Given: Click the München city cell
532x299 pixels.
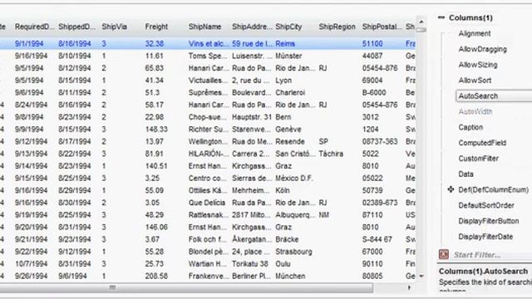Looking at the screenshot, I should pyautogui.click(x=290, y=276).
